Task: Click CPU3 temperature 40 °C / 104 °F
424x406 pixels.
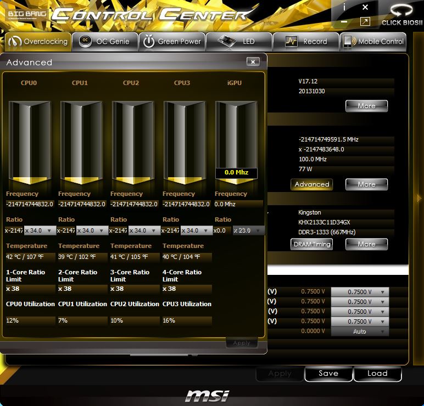Action: [187, 257]
